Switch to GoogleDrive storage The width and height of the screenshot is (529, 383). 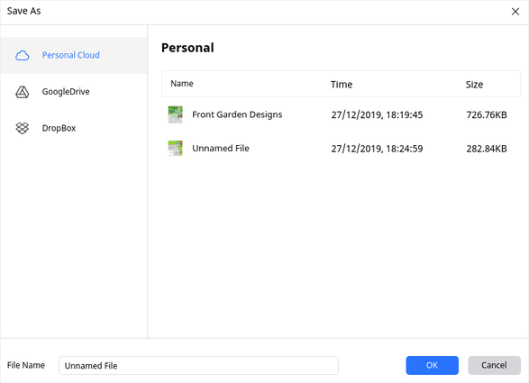coord(74,92)
